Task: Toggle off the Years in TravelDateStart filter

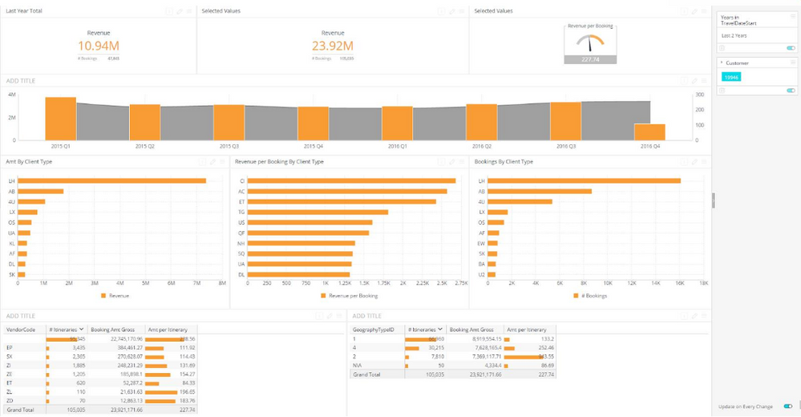Action: [791, 48]
